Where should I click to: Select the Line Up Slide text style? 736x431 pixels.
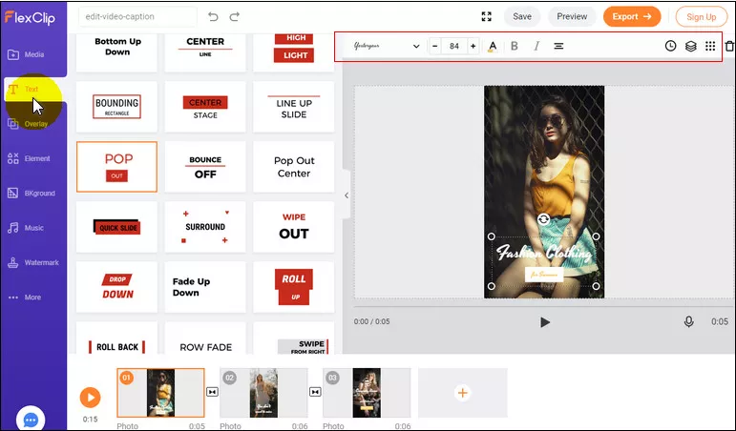[x=293, y=107]
